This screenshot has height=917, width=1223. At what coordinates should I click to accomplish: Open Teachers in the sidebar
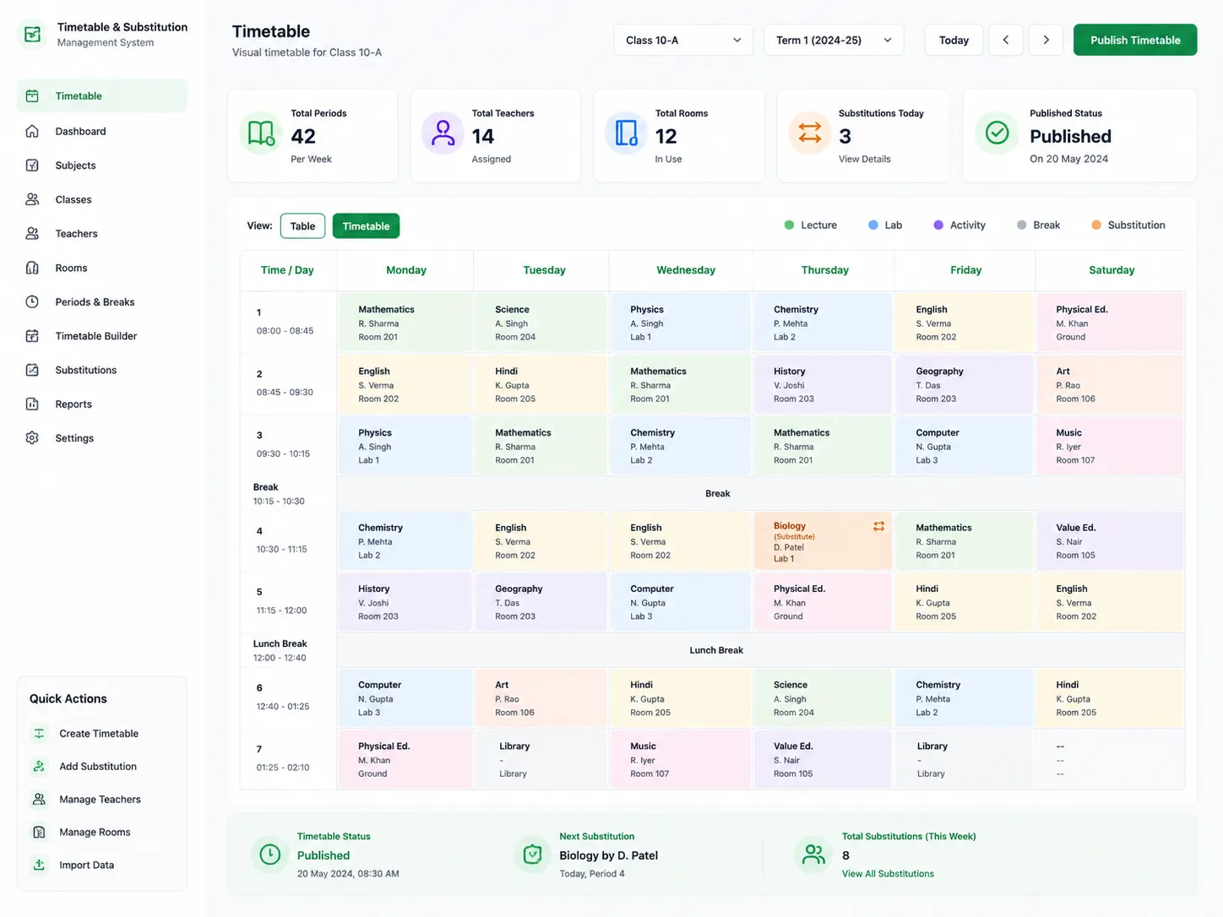[101, 233]
